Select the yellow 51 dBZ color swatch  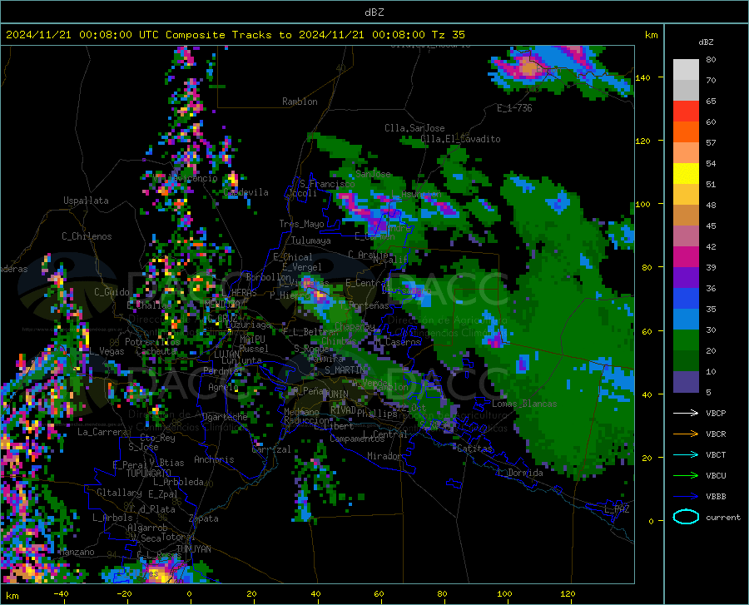(x=686, y=174)
